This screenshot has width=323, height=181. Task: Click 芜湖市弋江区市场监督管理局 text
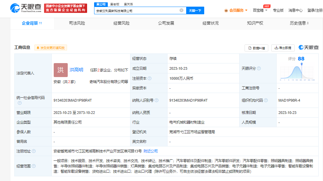click(x=192, y=132)
